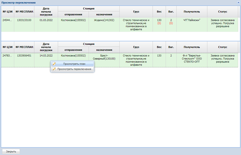241x155 pixels.
Task: Select weight cell '130' in lower table
Action: click(x=159, y=60)
